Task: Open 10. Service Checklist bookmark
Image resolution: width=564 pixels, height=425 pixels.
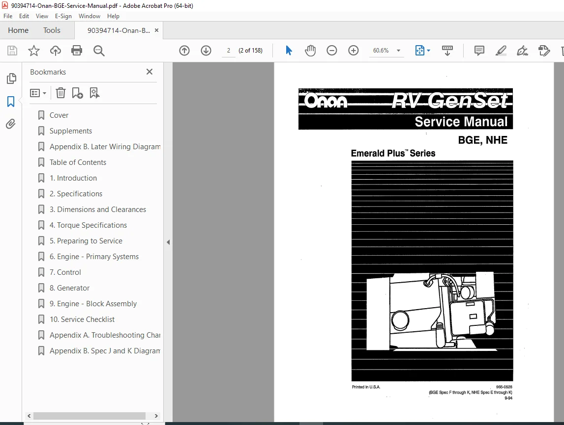Action: click(x=83, y=319)
